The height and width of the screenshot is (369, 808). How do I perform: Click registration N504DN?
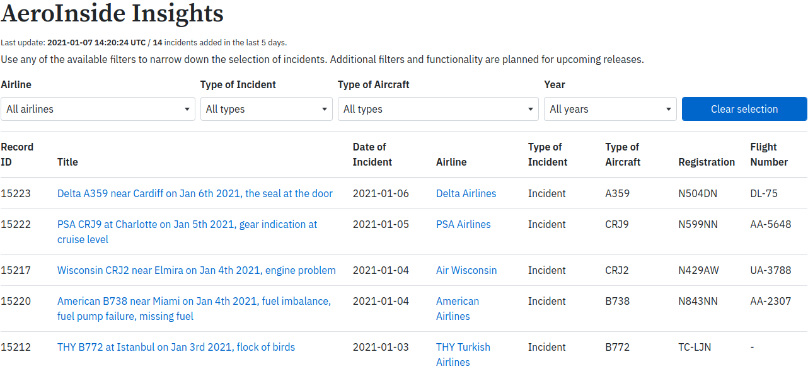(698, 193)
